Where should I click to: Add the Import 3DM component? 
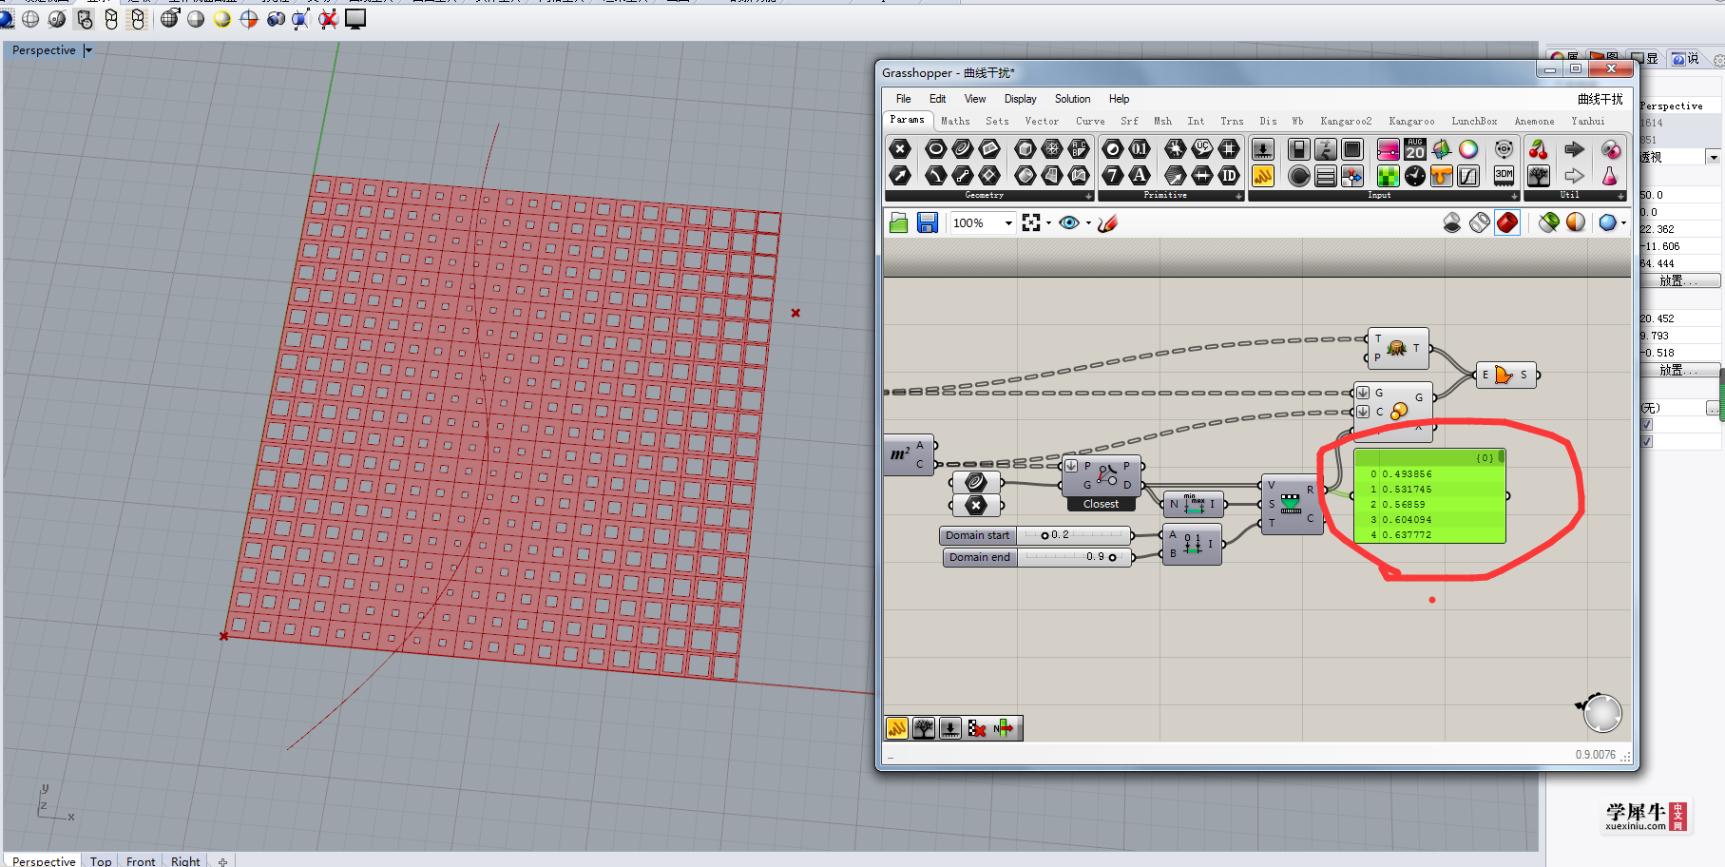pyautogui.click(x=1504, y=176)
